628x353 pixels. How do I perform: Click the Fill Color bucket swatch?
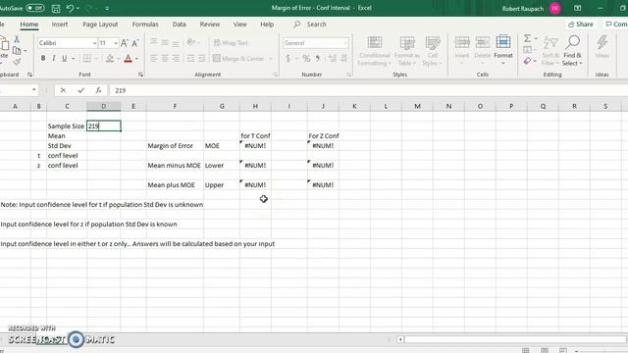110,59
